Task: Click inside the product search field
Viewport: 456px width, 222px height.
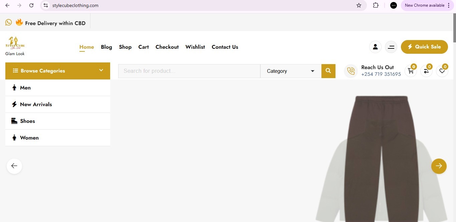Action: [189, 71]
